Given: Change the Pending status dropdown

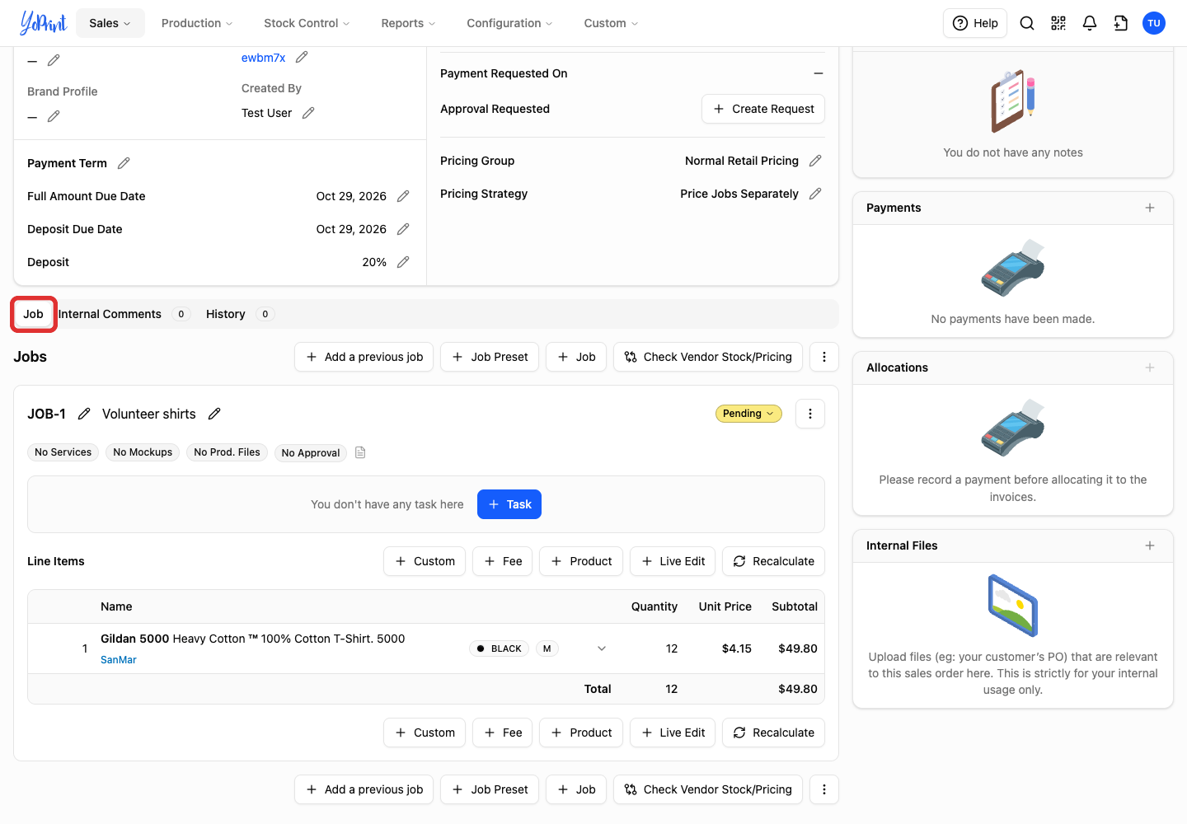Looking at the screenshot, I should 748,414.
